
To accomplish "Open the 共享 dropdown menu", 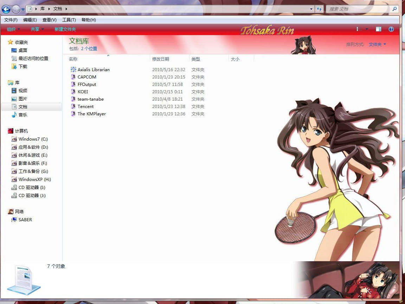I will click(x=36, y=29).
